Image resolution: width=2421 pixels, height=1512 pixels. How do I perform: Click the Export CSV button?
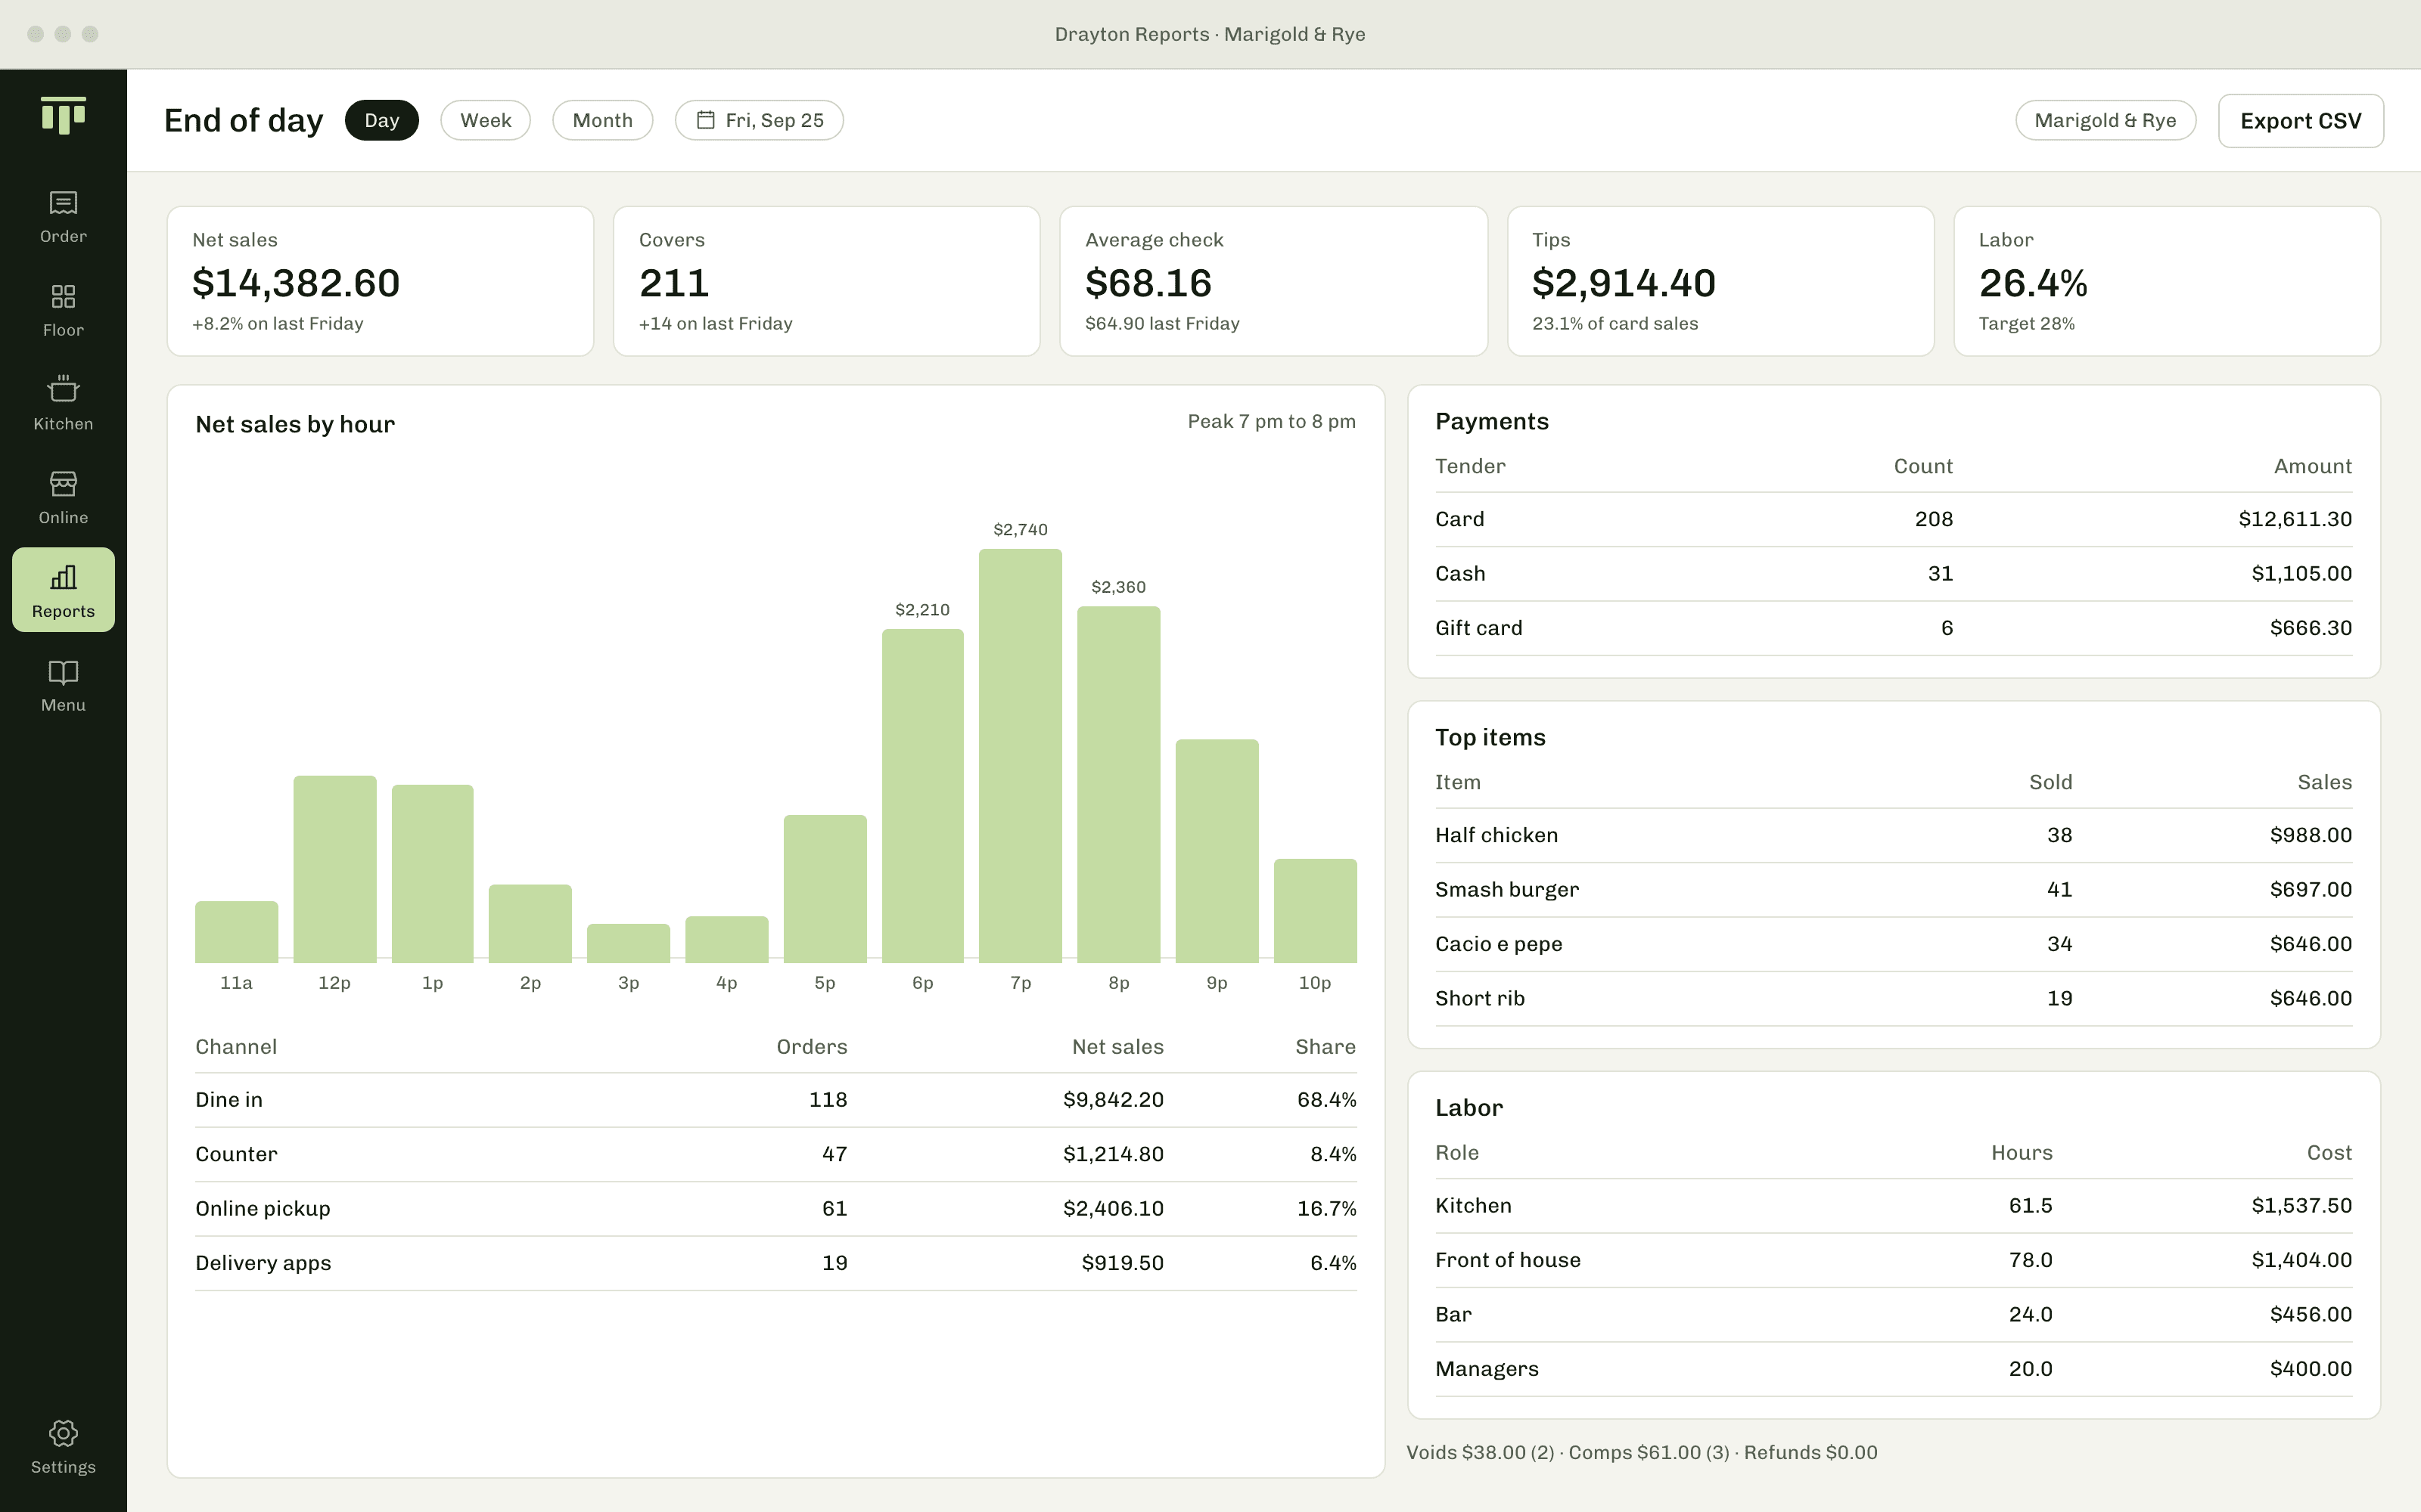click(x=2300, y=121)
